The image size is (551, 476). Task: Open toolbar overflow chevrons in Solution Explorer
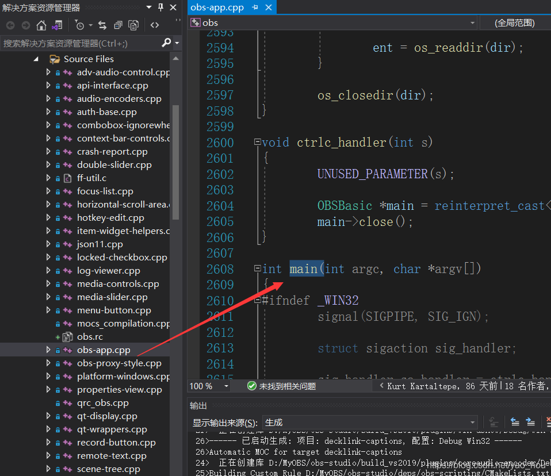(x=178, y=20)
